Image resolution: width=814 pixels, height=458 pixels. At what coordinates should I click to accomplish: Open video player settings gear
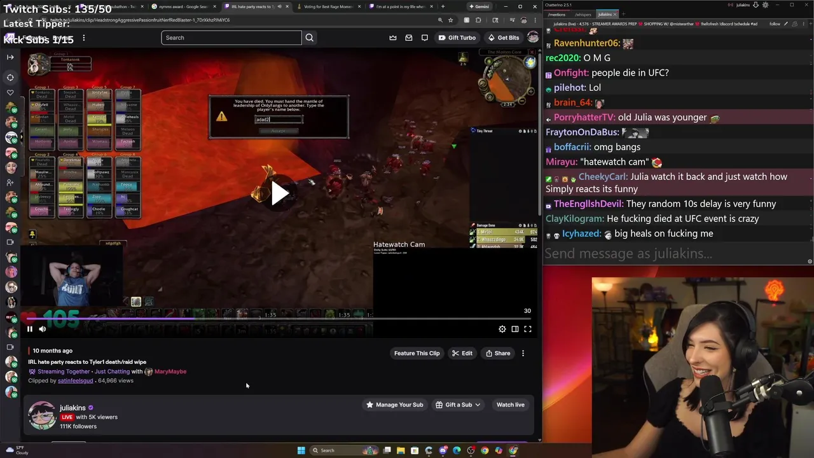pyautogui.click(x=502, y=329)
